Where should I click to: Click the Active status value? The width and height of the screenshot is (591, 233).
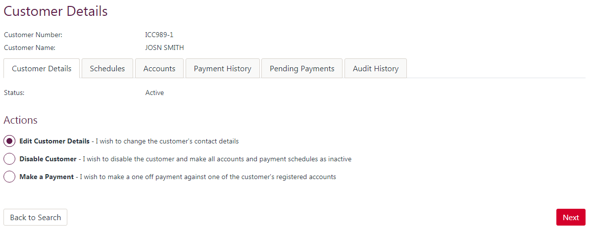[x=154, y=93]
